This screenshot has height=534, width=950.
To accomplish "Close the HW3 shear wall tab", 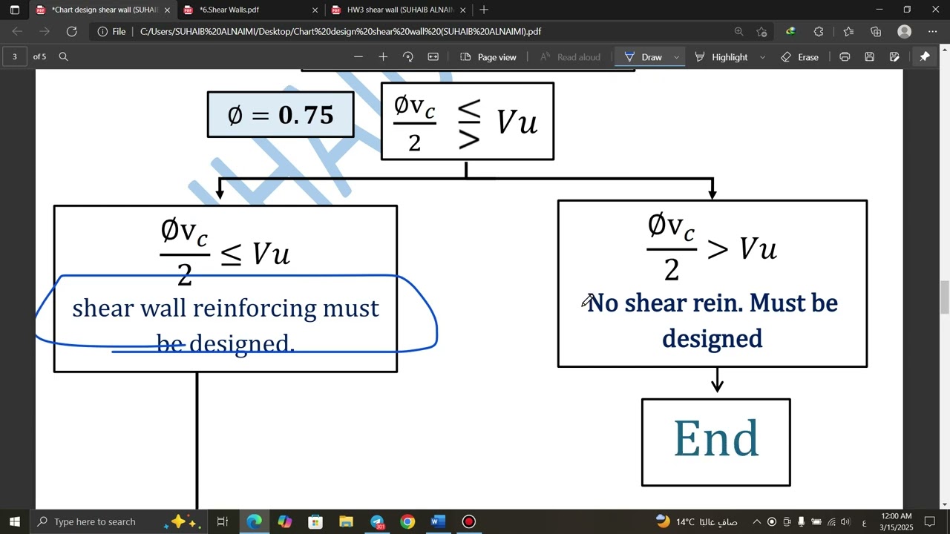I will [463, 10].
